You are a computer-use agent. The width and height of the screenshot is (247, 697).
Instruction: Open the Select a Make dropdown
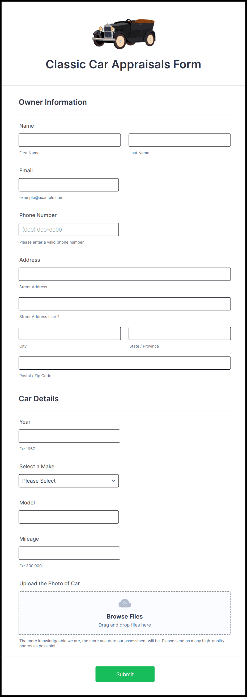click(x=68, y=481)
